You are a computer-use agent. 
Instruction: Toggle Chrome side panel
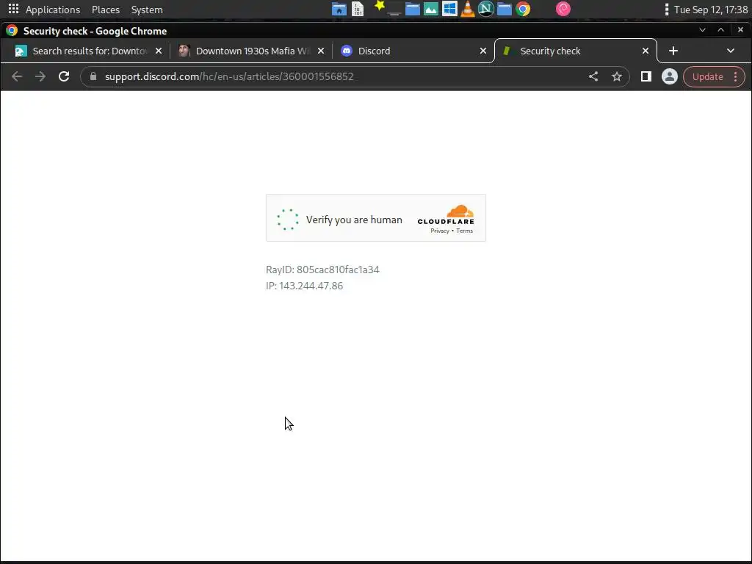[x=646, y=76]
